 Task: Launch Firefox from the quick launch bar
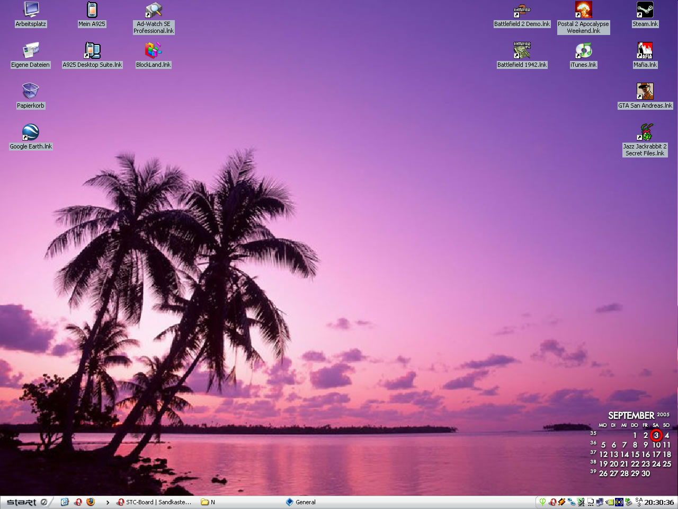[x=91, y=502]
